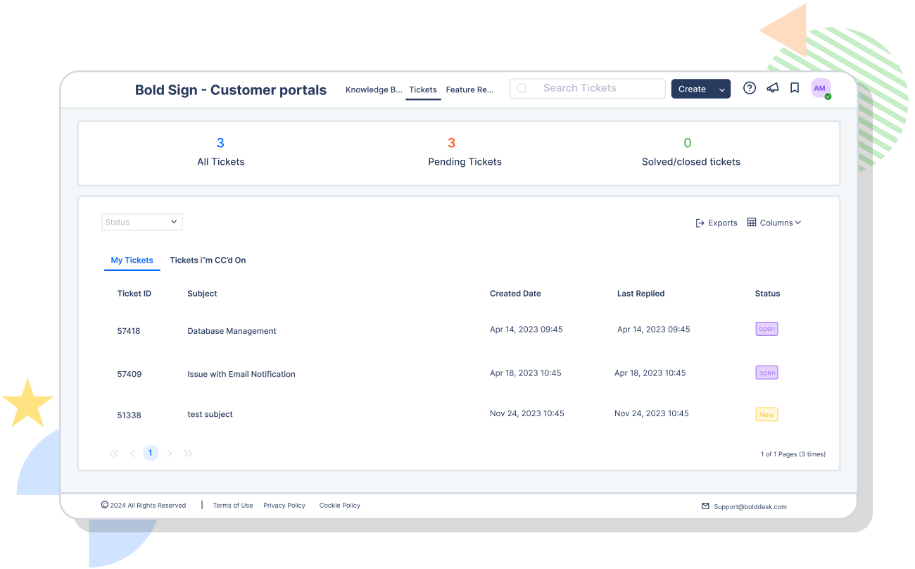Click the Pending Tickets counter
The image size is (915, 569).
click(465, 151)
